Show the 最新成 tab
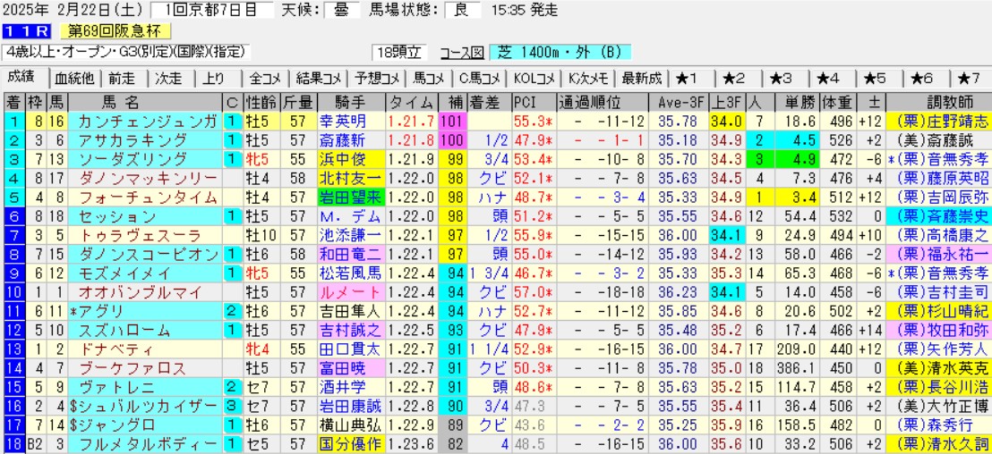This screenshot has width=992, height=454. (x=641, y=78)
